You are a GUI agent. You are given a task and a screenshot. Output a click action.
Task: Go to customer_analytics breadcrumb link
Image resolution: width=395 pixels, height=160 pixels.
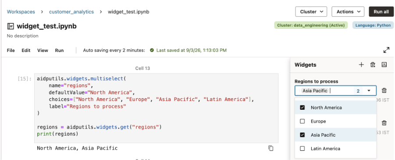click(x=71, y=12)
